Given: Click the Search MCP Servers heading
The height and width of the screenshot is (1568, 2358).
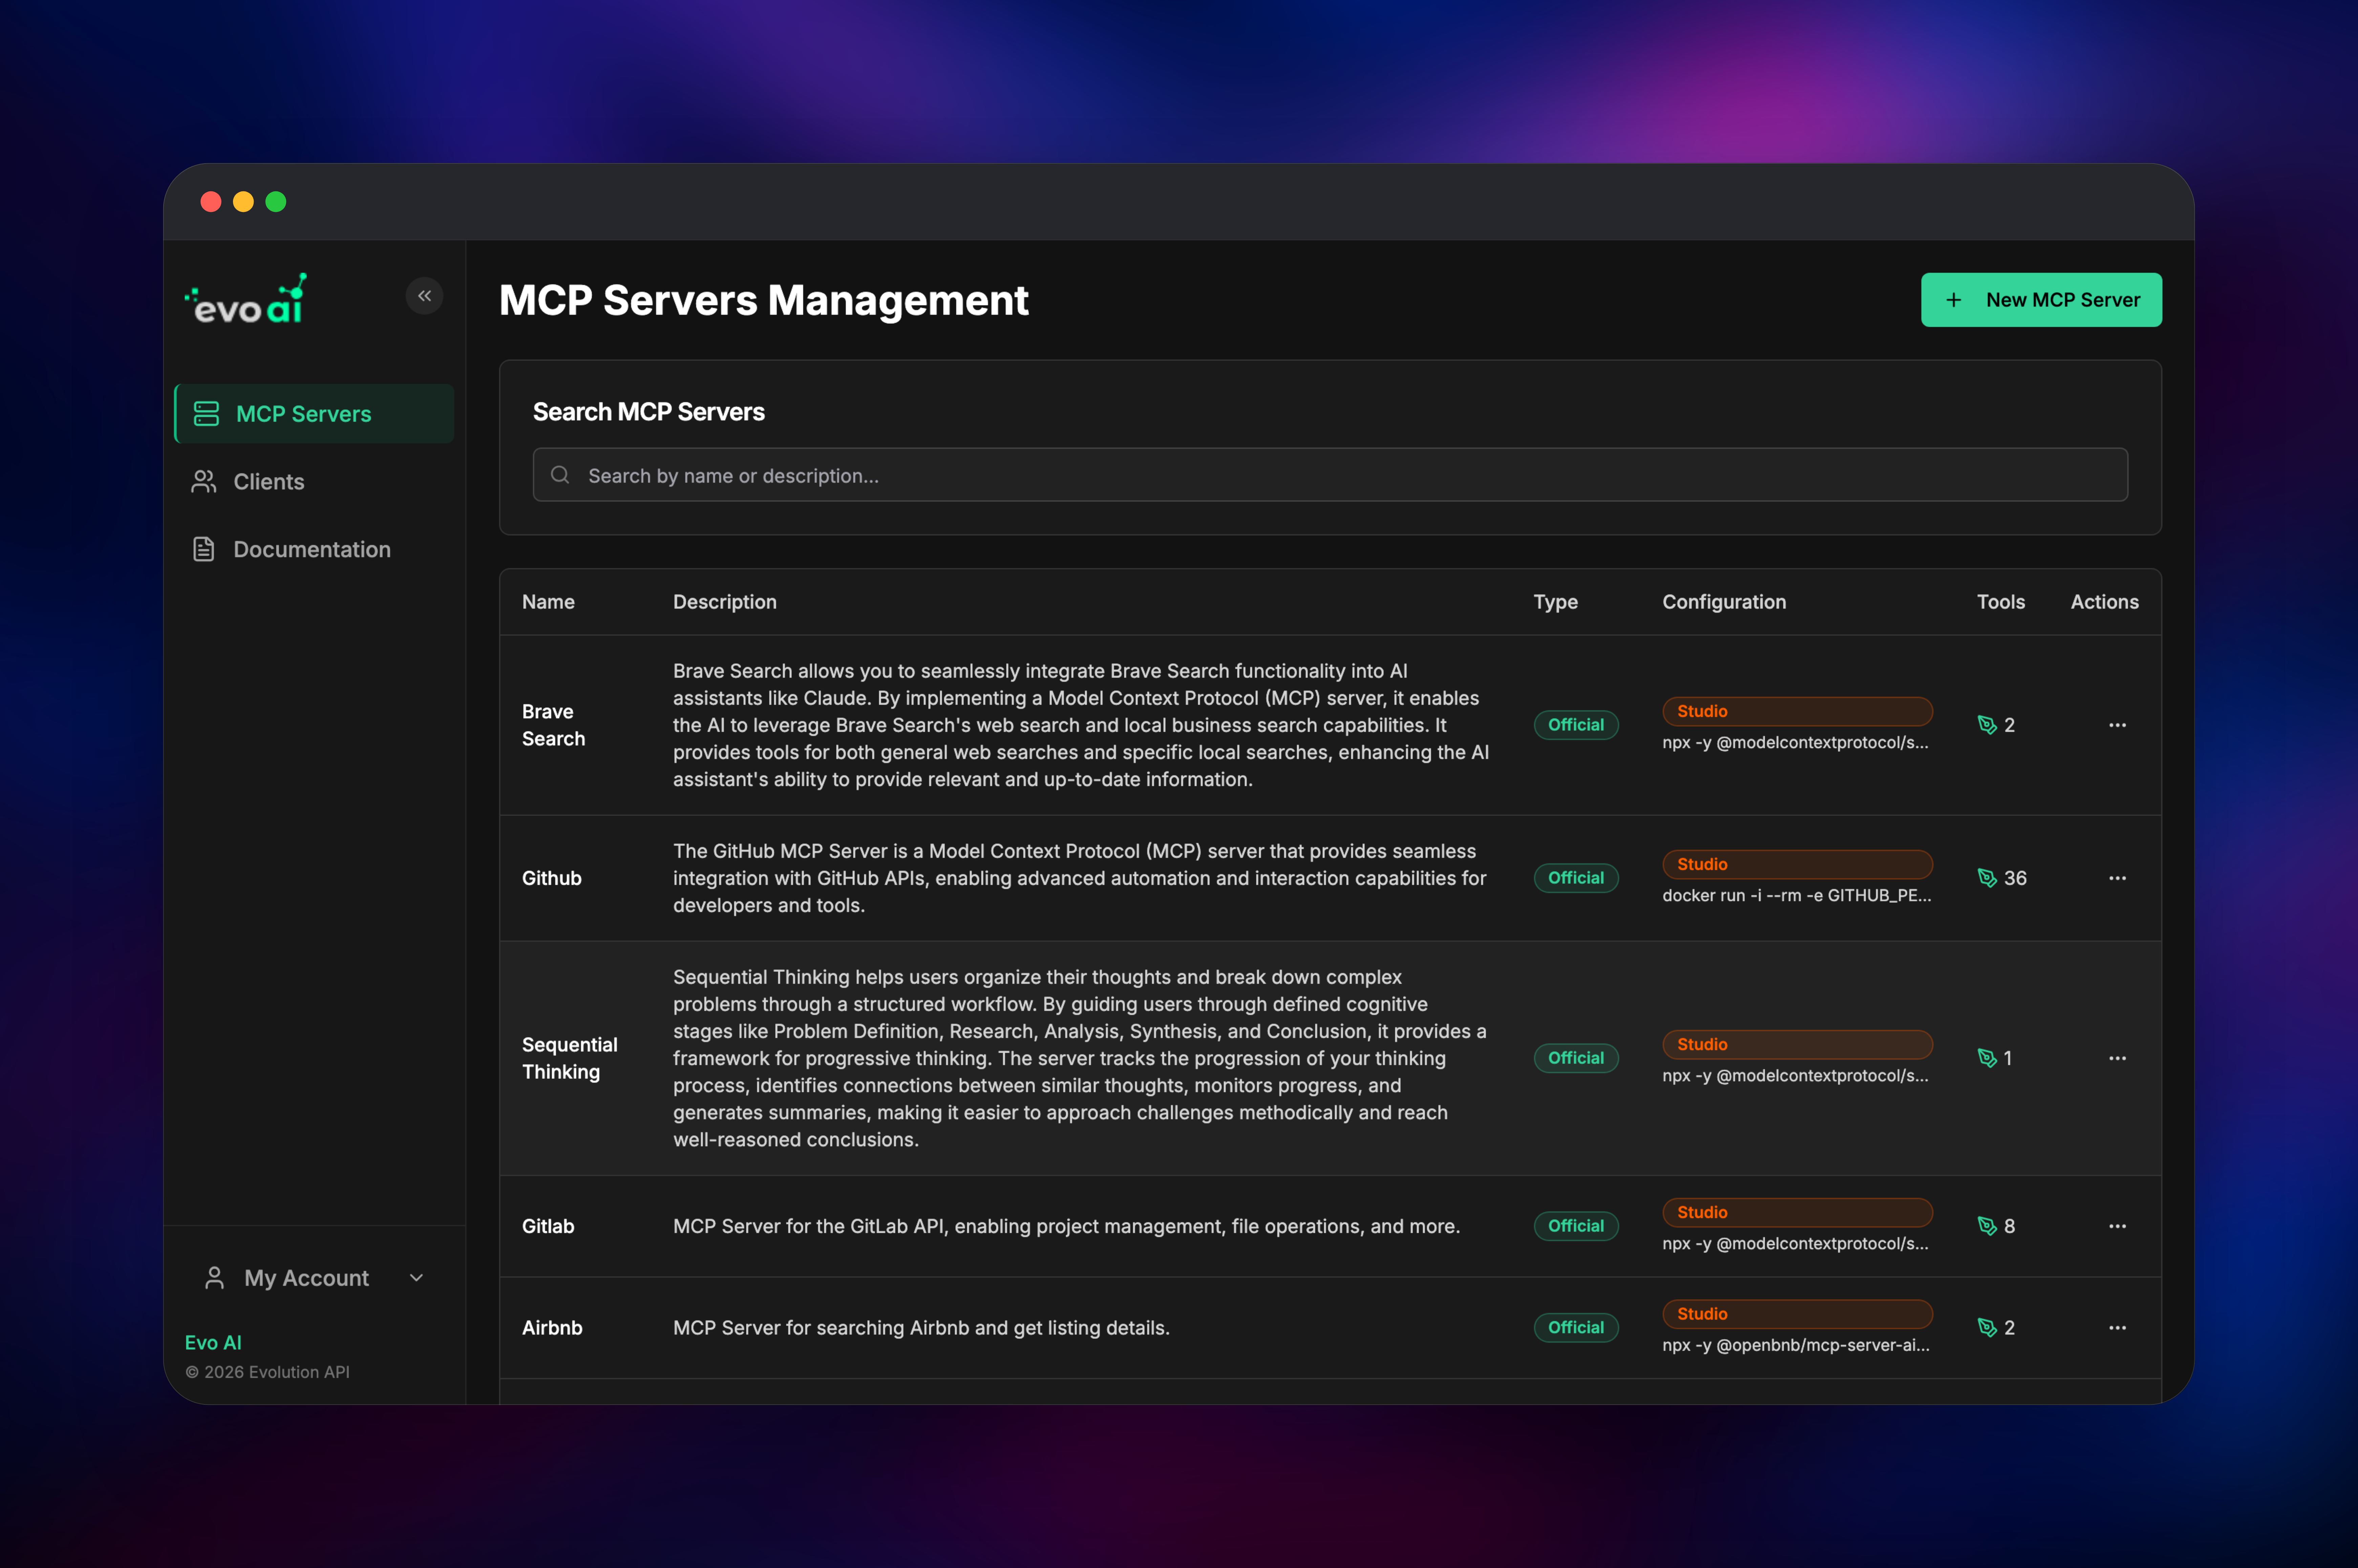Looking at the screenshot, I should [x=649, y=412].
